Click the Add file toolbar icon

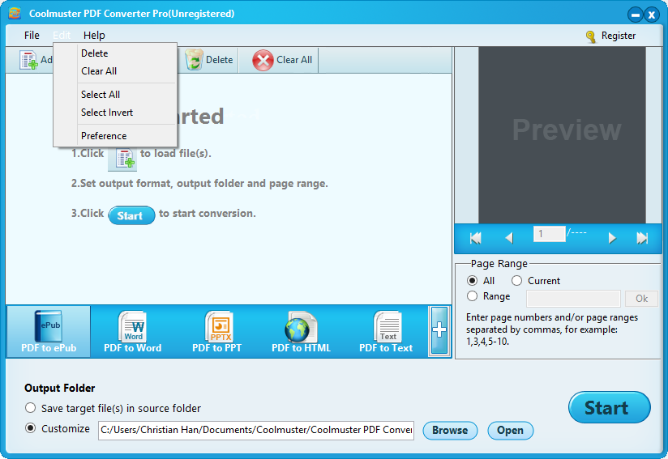(28, 60)
